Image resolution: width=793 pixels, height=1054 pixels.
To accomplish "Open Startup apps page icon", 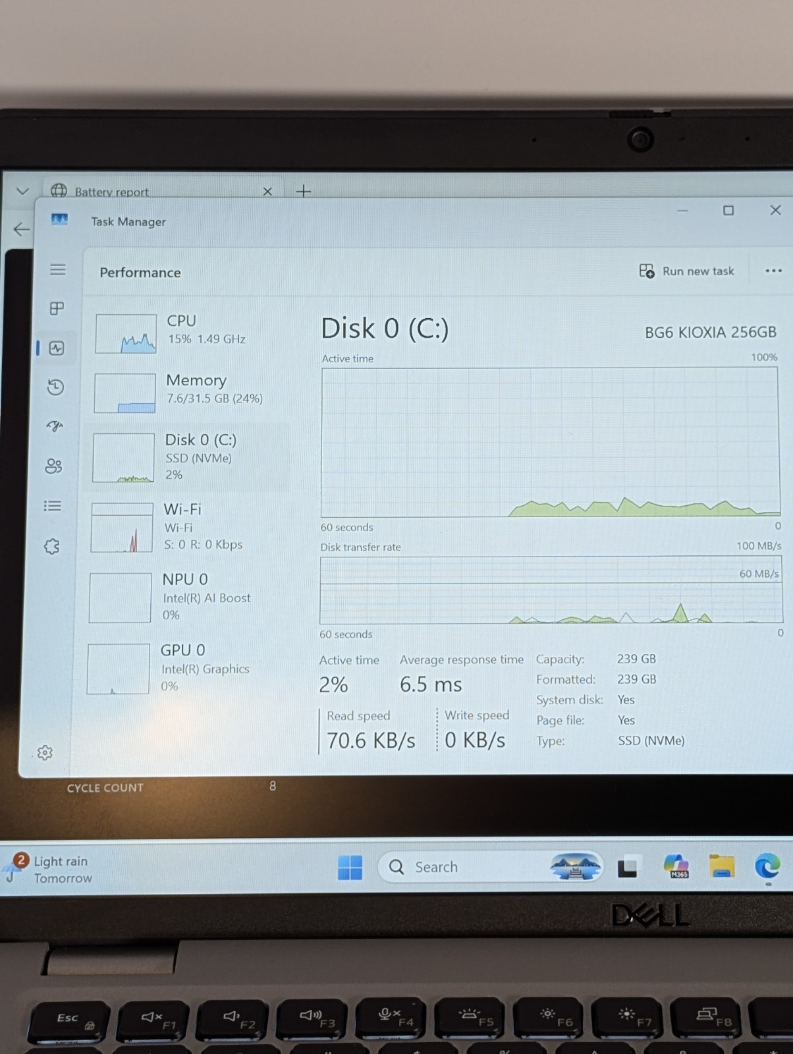I will coord(55,426).
